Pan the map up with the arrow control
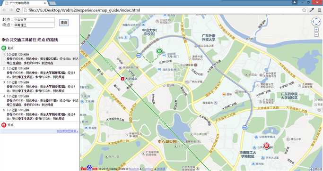The width and height of the screenshot is (323, 171). 316,18
